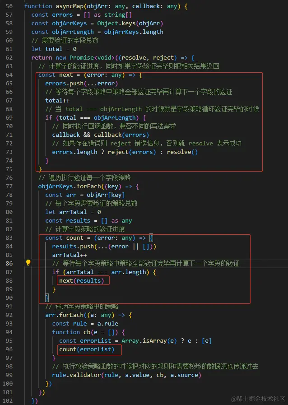The height and width of the screenshot is (405, 288).
Task: Click 'const count = (error: any) =>' line
Action: pyautogui.click(x=96, y=237)
